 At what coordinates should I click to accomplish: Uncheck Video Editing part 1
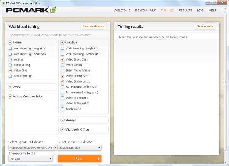pyautogui.click(x=63, y=76)
